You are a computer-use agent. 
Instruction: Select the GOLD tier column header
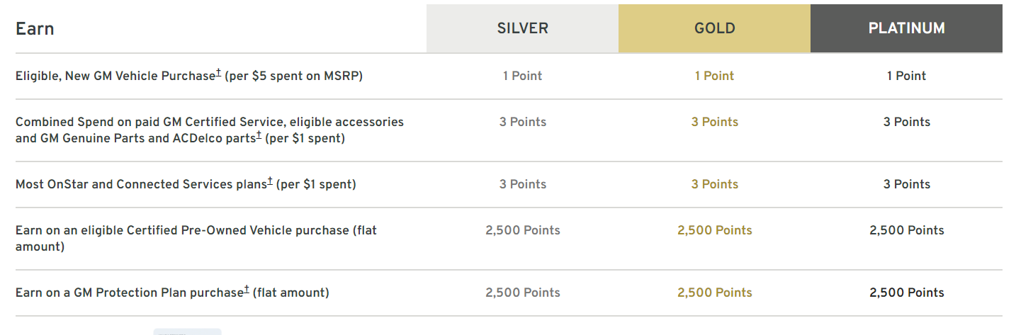coord(714,28)
